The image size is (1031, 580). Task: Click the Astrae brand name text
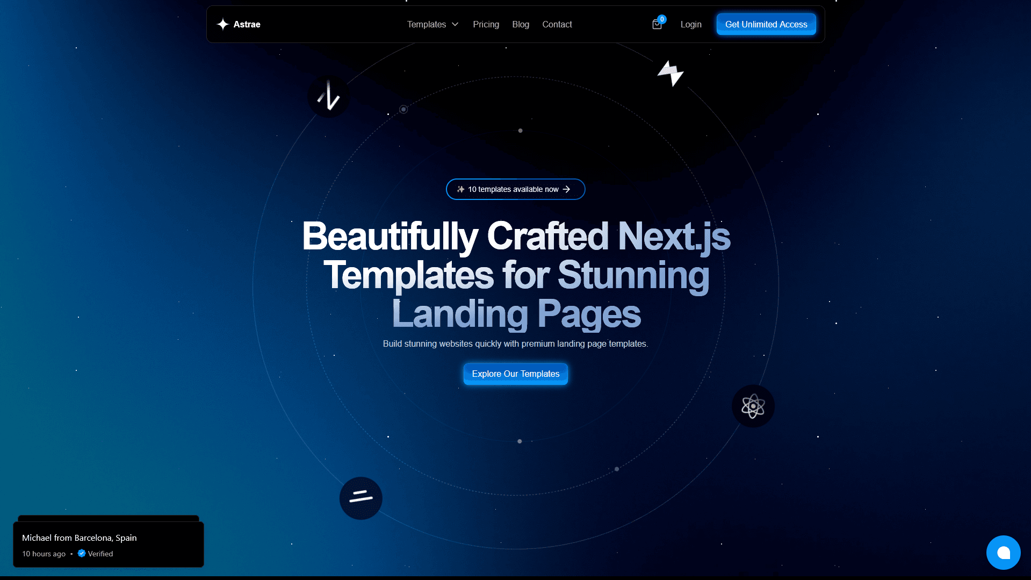[x=247, y=24]
